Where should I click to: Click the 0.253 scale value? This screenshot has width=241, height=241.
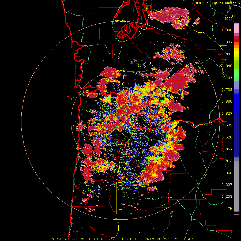point(227,197)
